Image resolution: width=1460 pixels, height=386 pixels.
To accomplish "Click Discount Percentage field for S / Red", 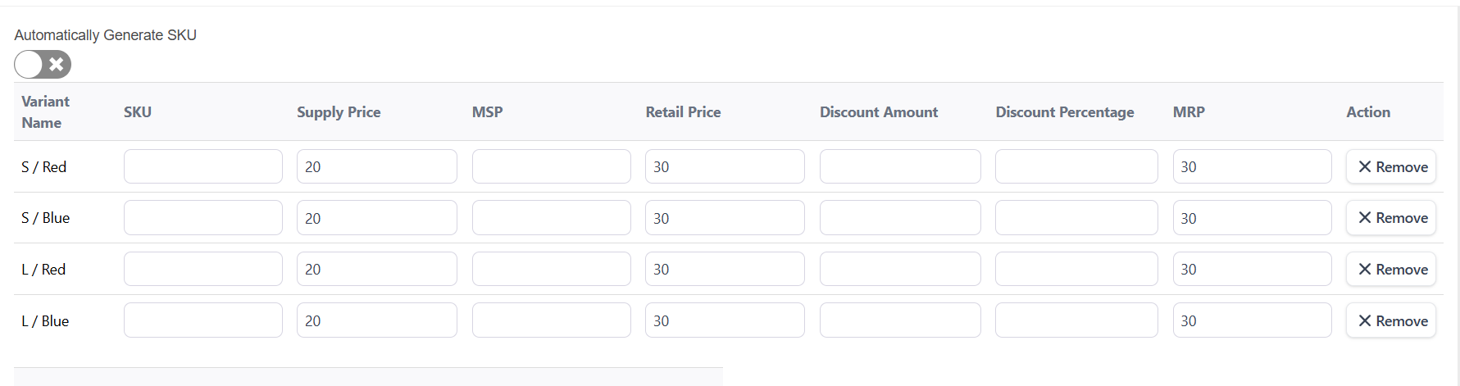I will pyautogui.click(x=1076, y=166).
